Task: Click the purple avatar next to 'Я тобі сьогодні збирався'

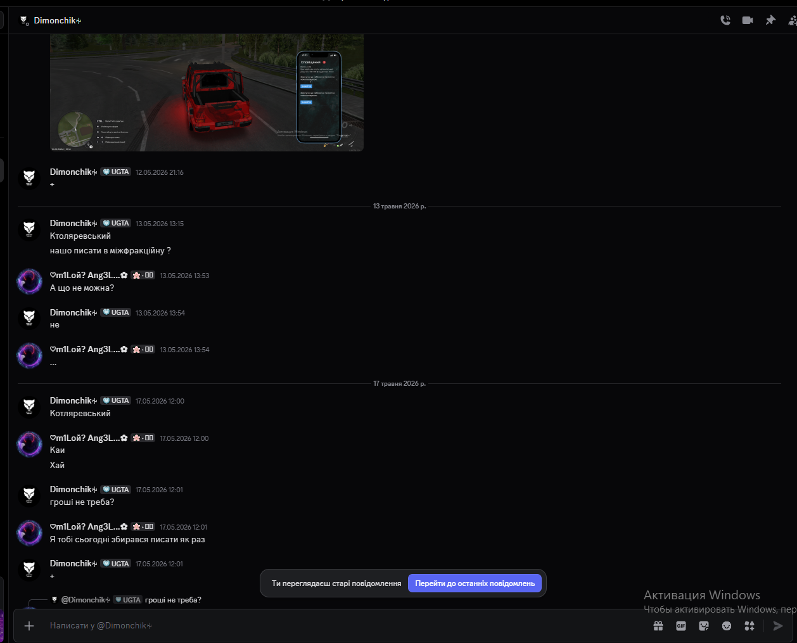Action: click(x=29, y=533)
